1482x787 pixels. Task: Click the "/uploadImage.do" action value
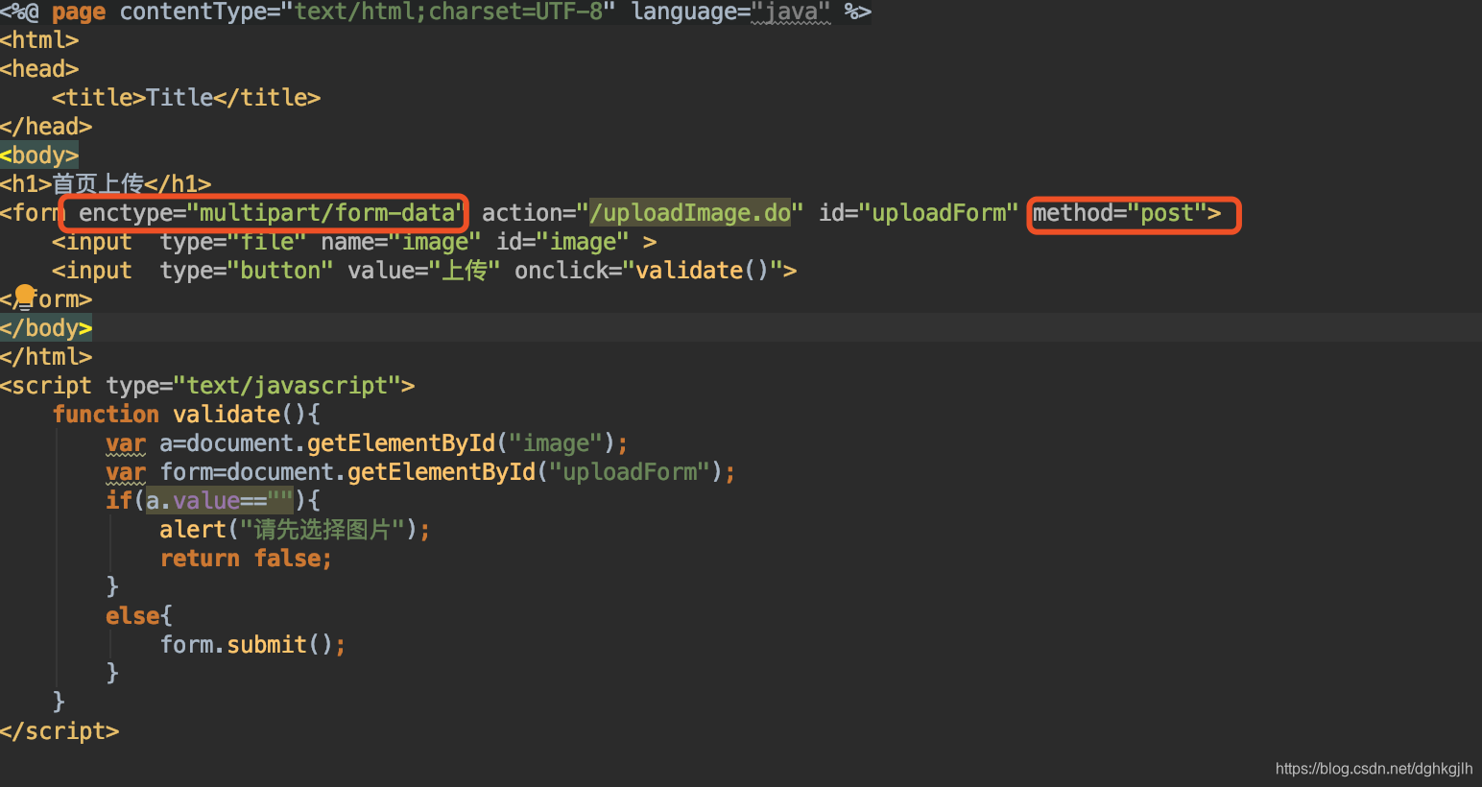(689, 213)
